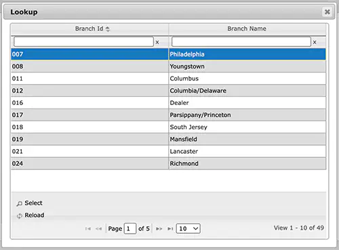The image size is (339, 250).
Task: Focus the Branch Name search field
Action: (241, 42)
